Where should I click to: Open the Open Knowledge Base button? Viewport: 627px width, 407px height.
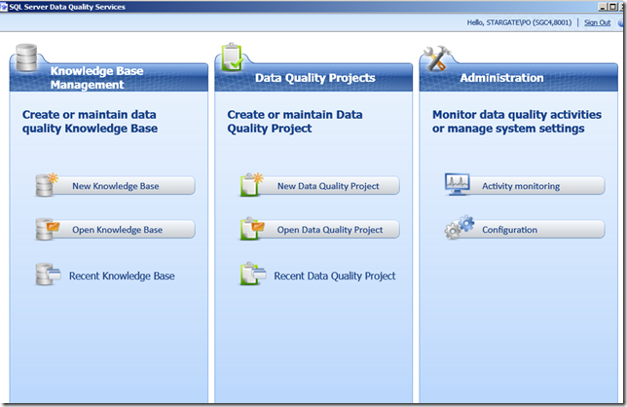[123, 230]
